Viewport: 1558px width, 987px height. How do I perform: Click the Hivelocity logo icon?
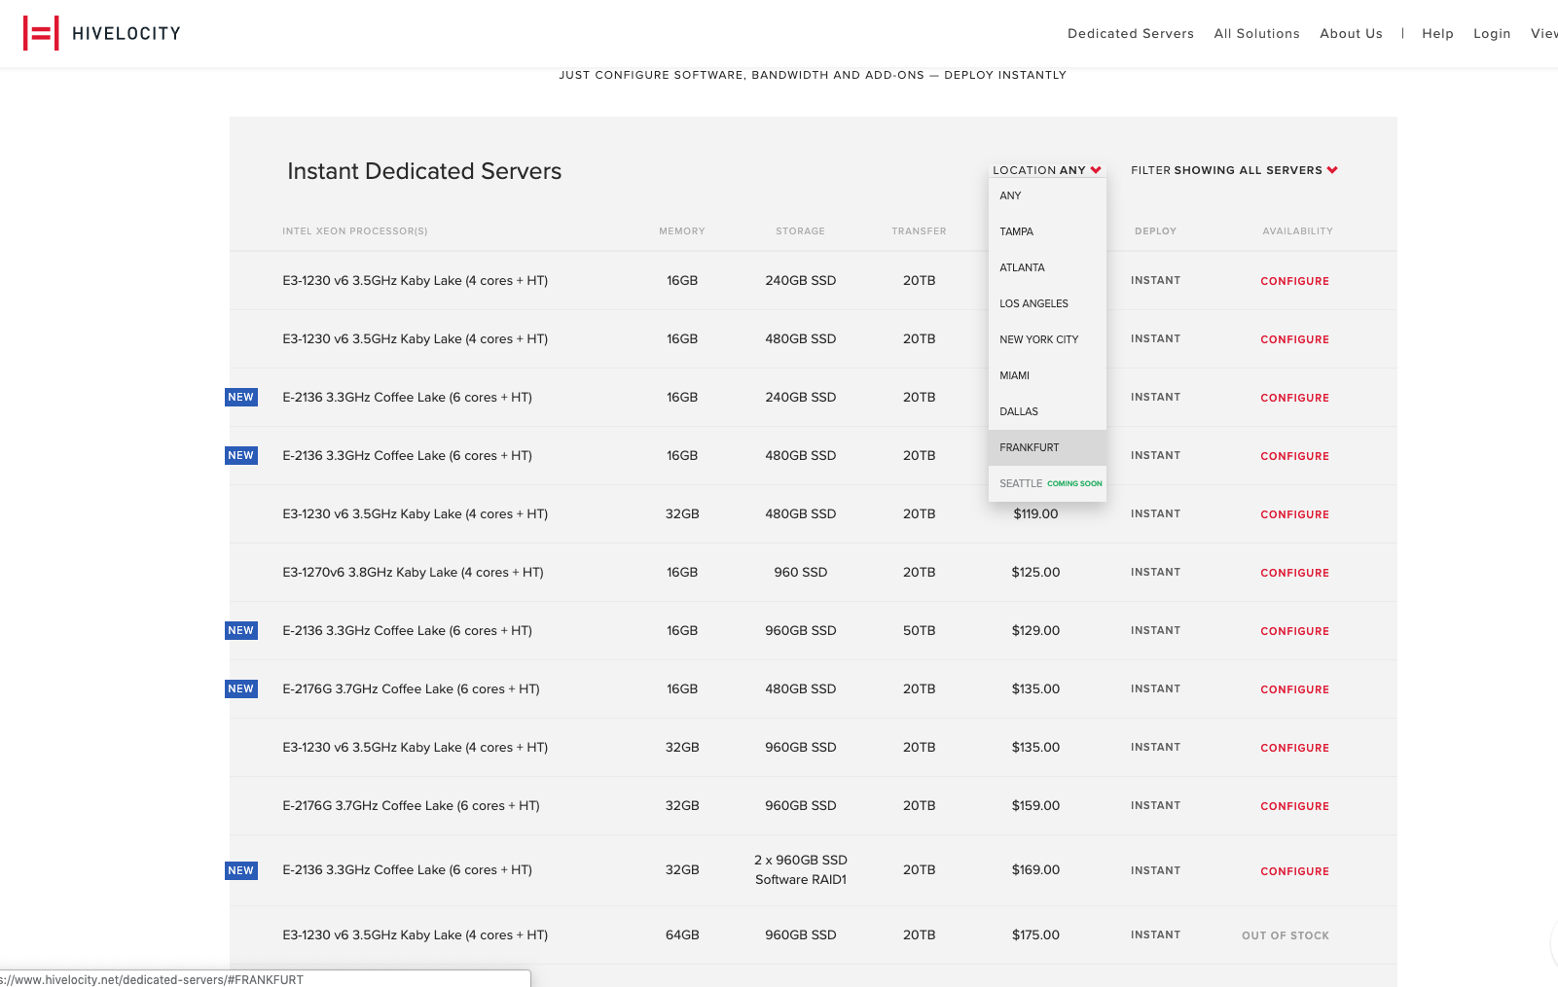[x=41, y=33]
